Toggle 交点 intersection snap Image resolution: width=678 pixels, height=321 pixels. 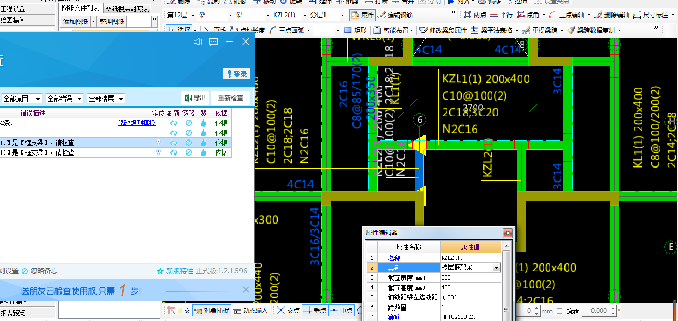pyautogui.click(x=288, y=310)
